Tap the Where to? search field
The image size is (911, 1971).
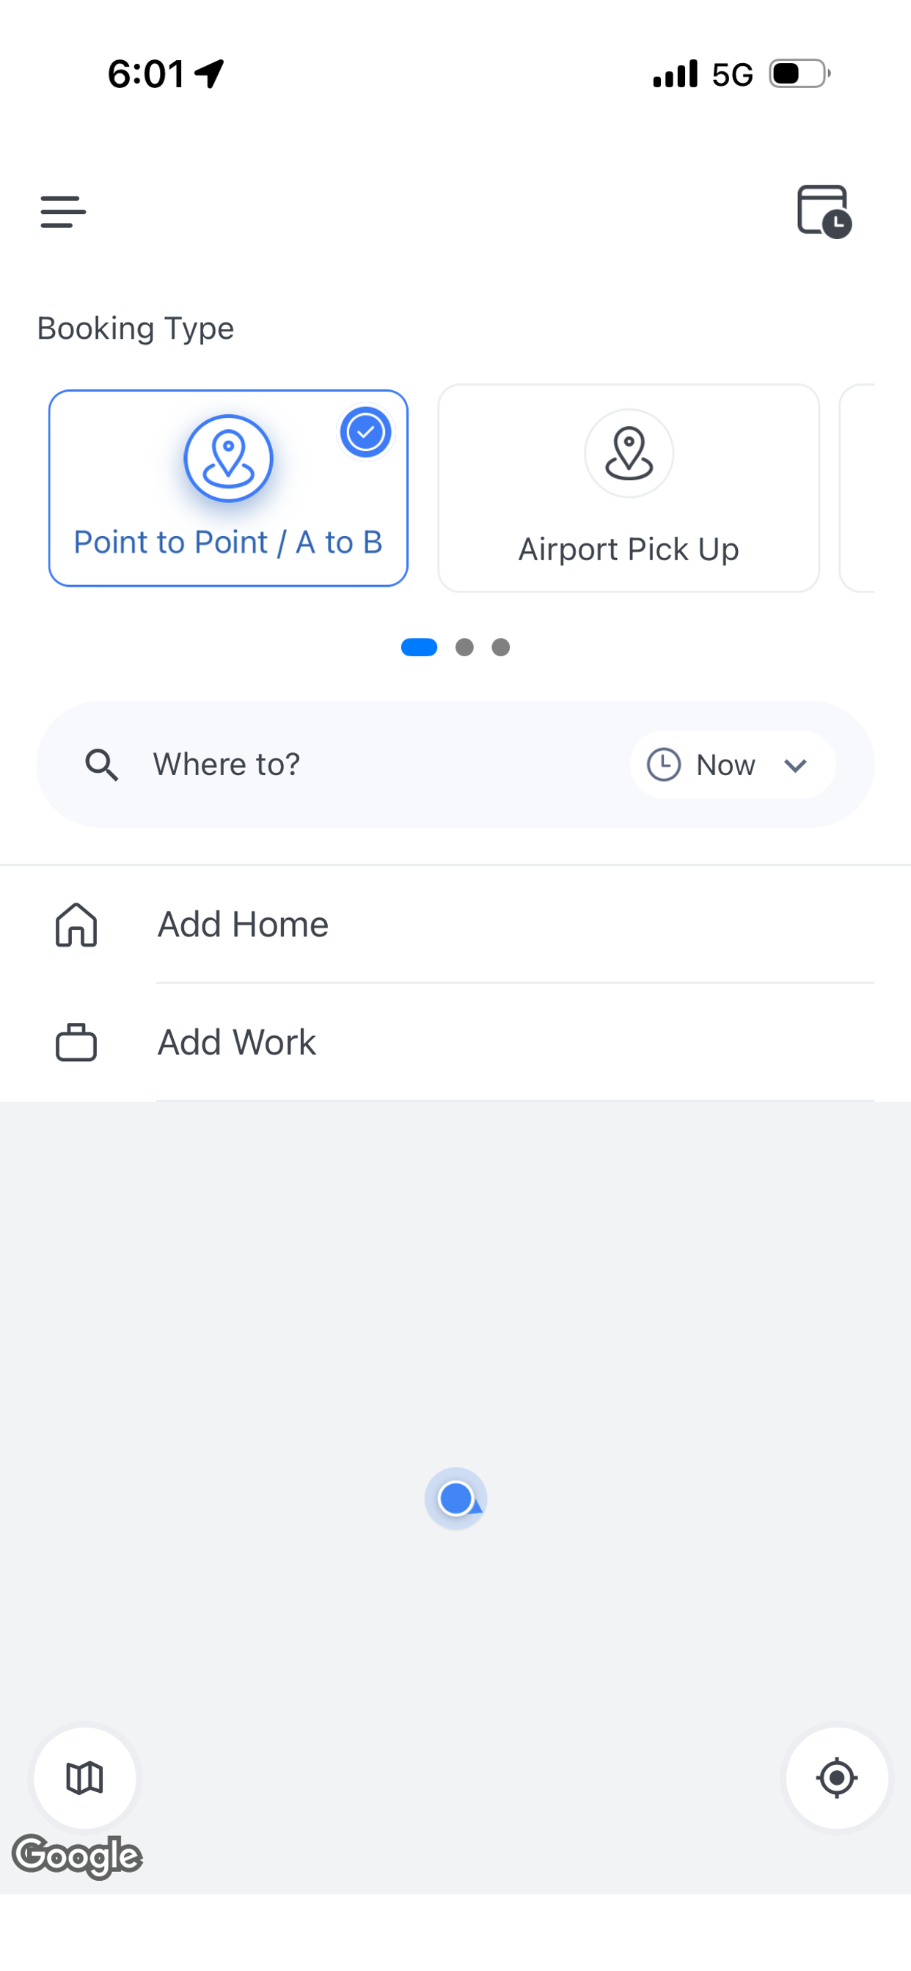pyautogui.click(x=455, y=764)
